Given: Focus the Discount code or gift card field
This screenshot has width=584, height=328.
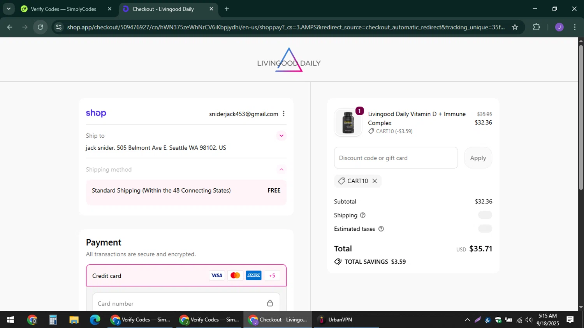Looking at the screenshot, I should point(396,158).
